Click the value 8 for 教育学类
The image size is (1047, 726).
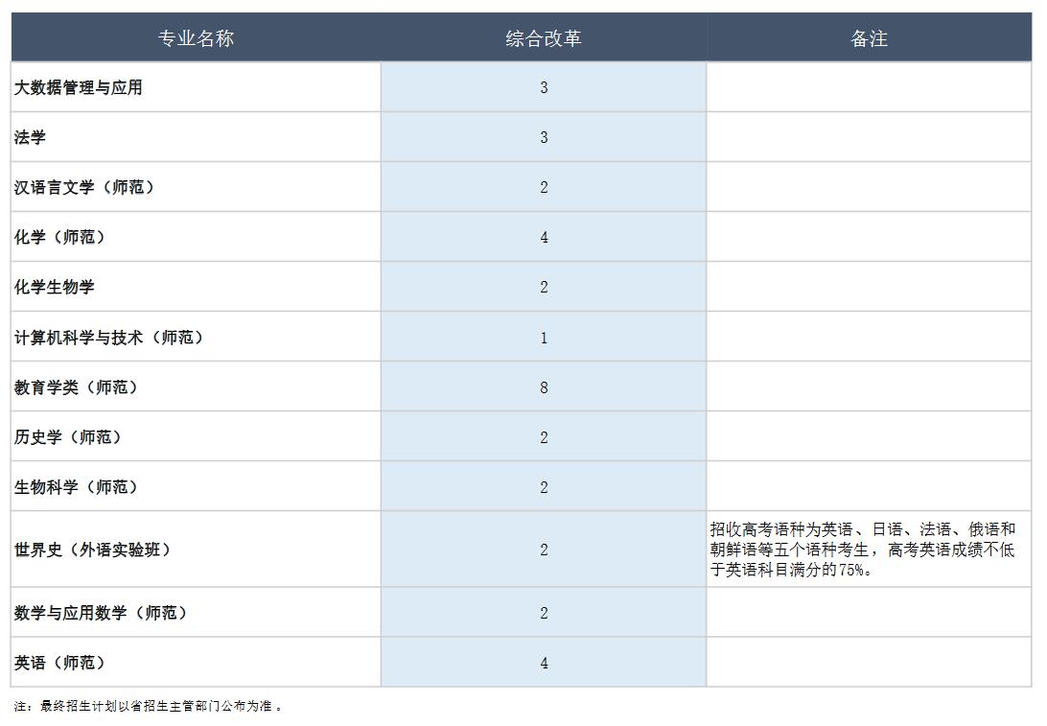tap(544, 387)
